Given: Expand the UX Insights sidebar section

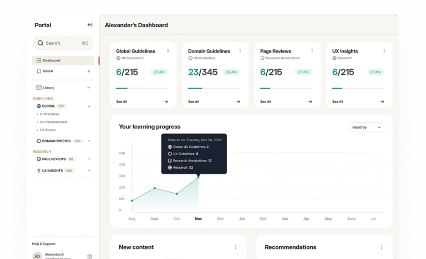Looking at the screenshot, I should (x=89, y=171).
